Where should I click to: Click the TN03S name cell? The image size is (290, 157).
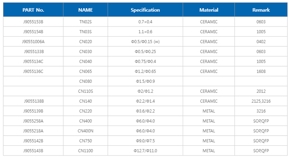pyautogui.click(x=86, y=32)
